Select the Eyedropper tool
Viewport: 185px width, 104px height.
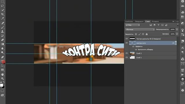pyautogui.click(x=2, y=18)
